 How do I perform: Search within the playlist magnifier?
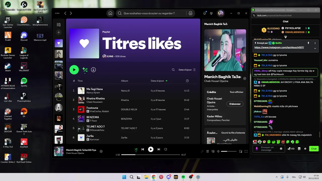[x=173, y=70]
